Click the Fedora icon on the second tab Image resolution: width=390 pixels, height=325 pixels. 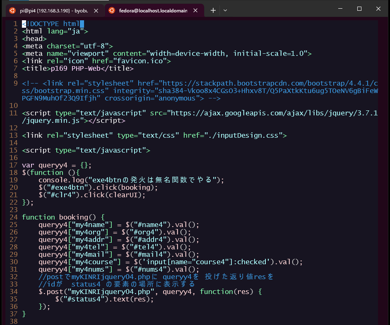(111, 11)
